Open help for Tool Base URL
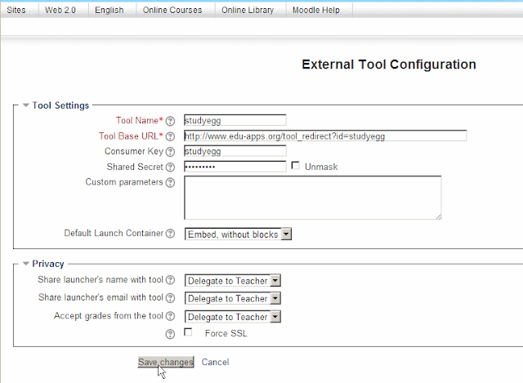This screenshot has width=523, height=383. [170, 136]
